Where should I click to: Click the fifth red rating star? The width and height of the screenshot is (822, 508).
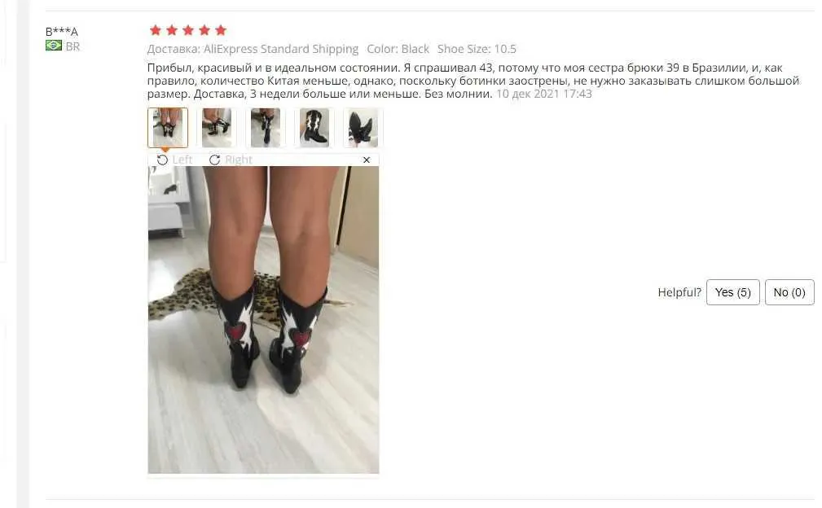point(221,30)
